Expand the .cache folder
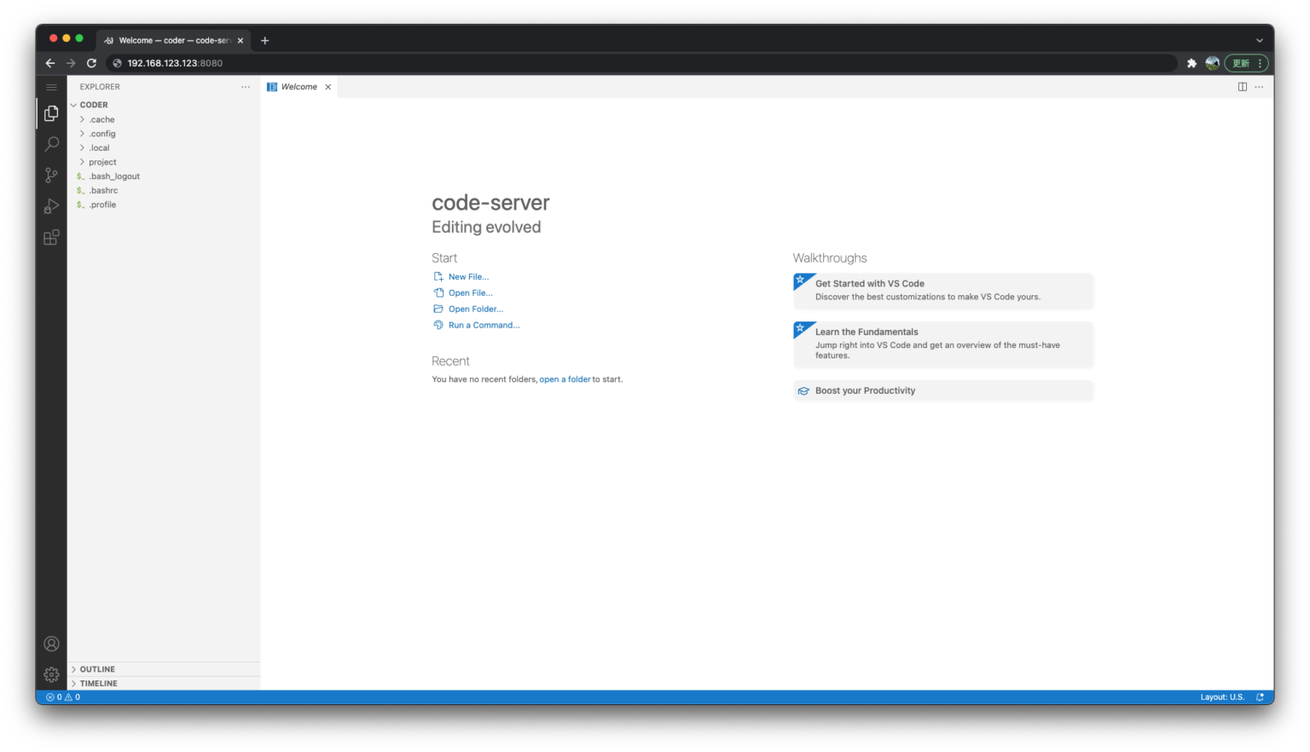 click(164, 119)
